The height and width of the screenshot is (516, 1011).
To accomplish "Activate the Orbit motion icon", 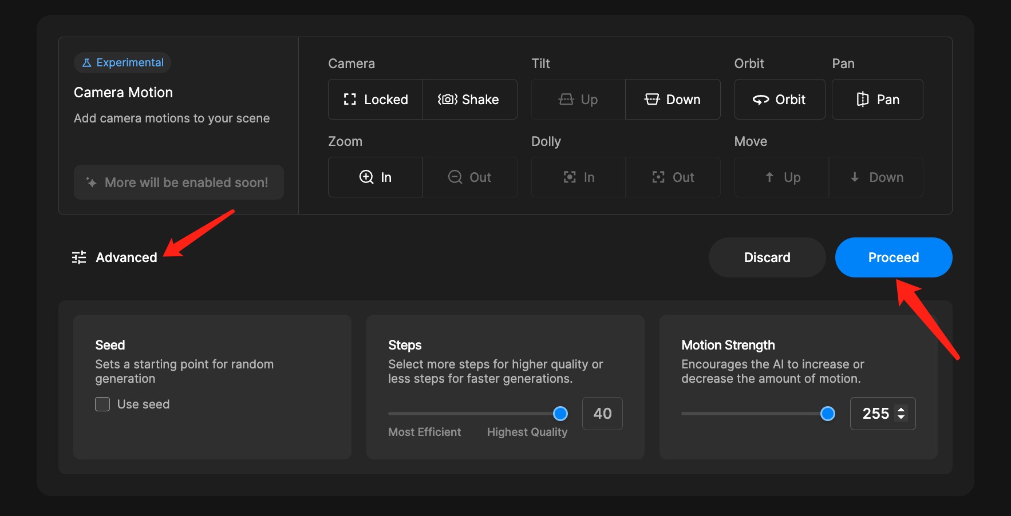I will click(761, 100).
